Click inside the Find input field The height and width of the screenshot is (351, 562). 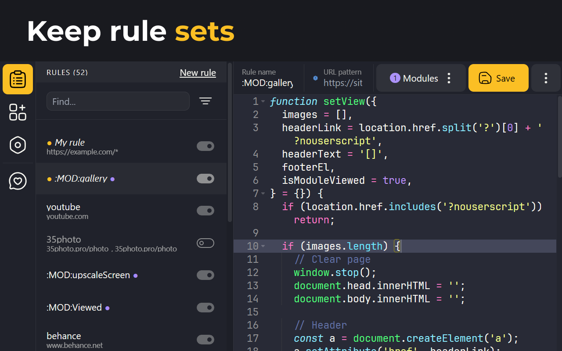(x=118, y=101)
